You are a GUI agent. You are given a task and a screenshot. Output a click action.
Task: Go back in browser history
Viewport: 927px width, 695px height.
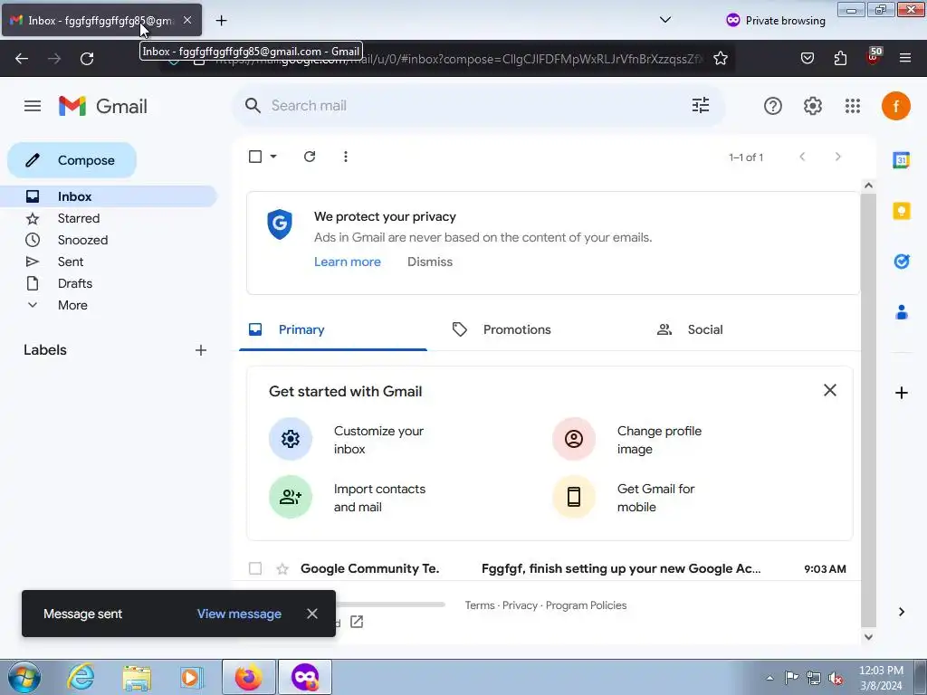point(22,59)
